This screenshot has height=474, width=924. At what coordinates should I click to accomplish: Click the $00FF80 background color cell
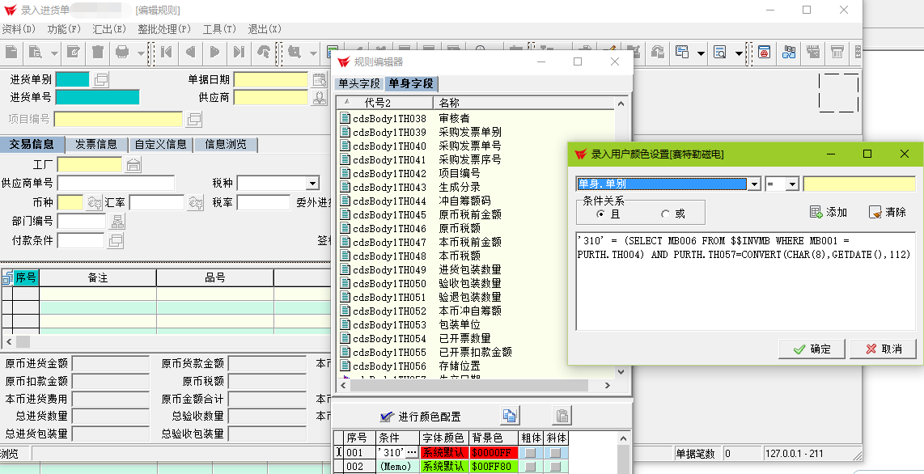click(x=494, y=467)
